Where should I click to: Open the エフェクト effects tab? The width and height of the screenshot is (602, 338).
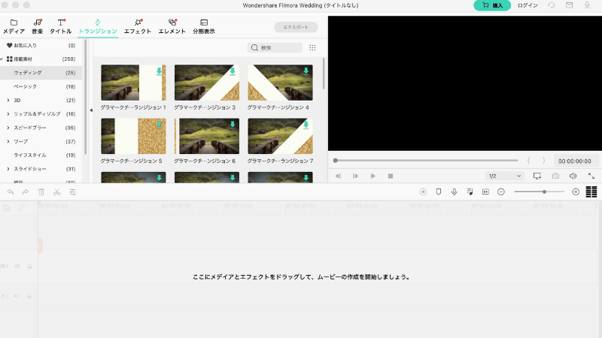click(138, 26)
